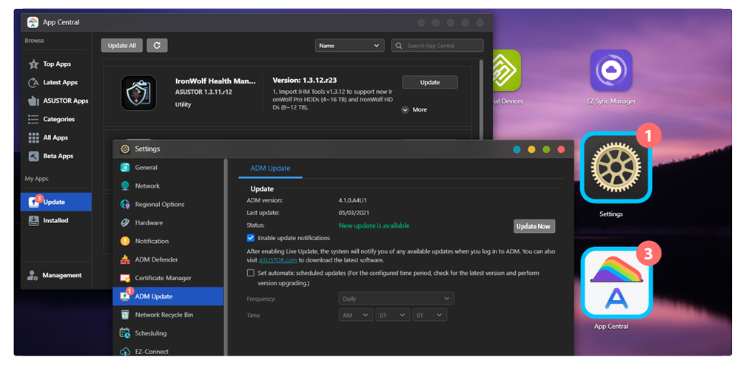Image resolution: width=740 pixels, height=371 pixels.
Task: Select Certificate Manager label in Settings
Action: 163,278
